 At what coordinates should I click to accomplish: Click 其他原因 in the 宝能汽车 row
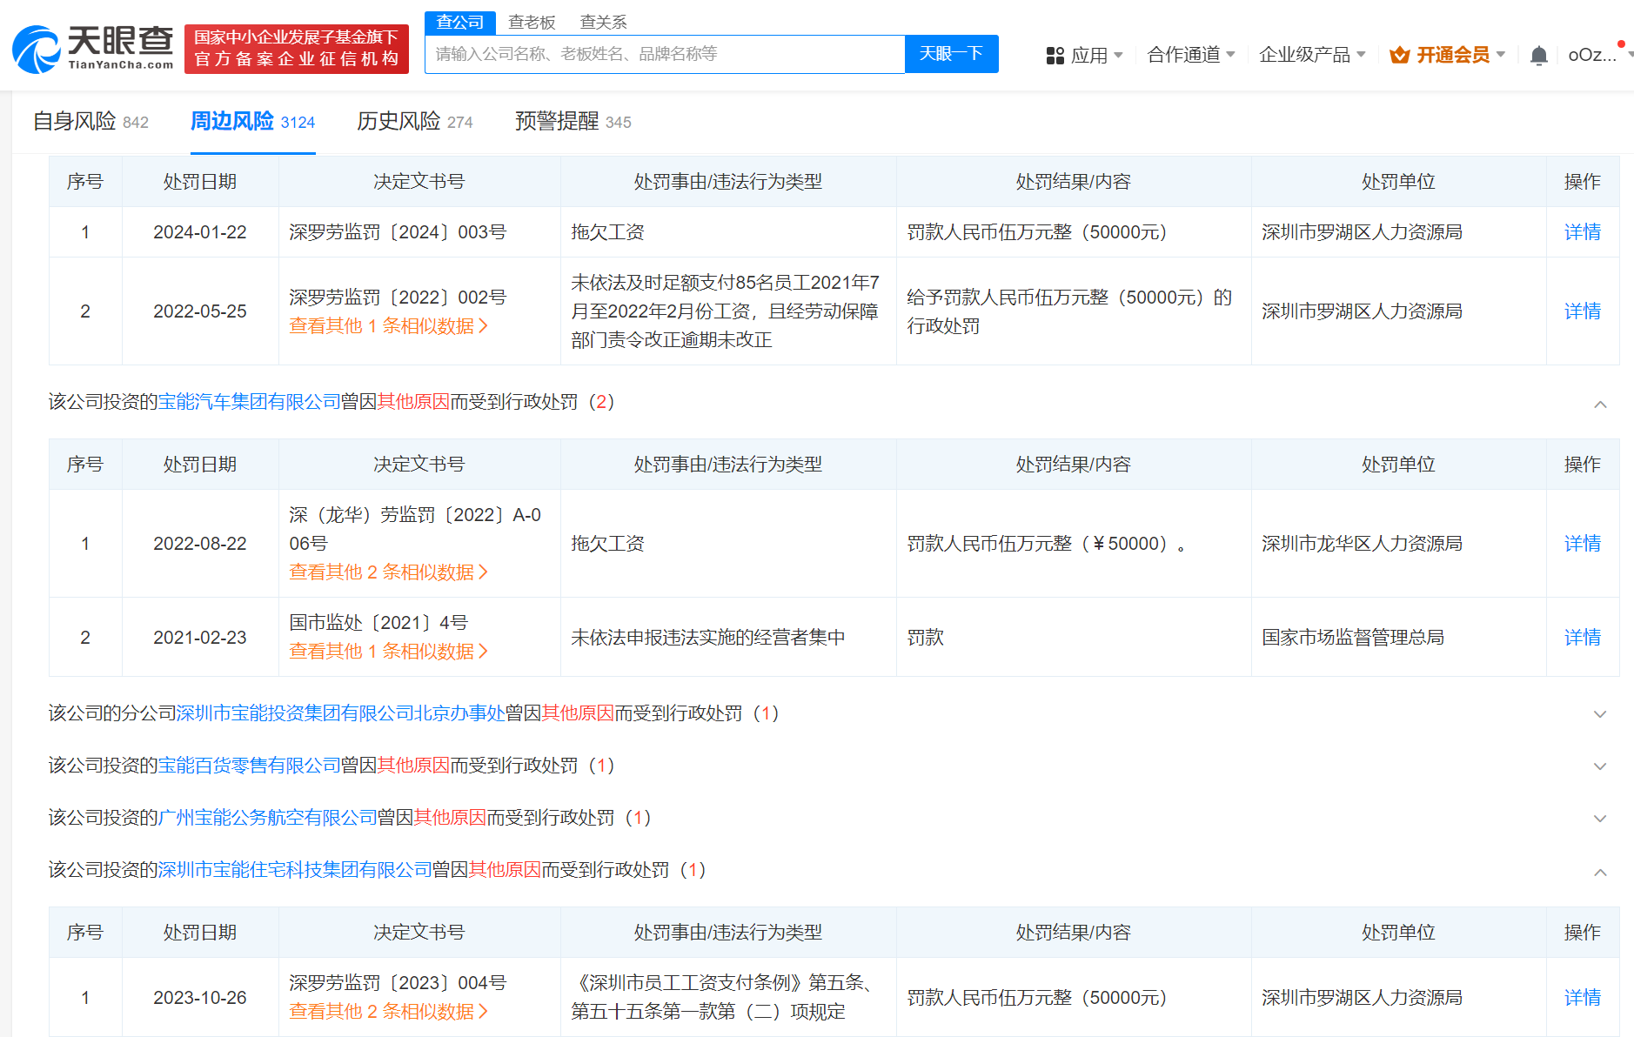[x=413, y=402]
